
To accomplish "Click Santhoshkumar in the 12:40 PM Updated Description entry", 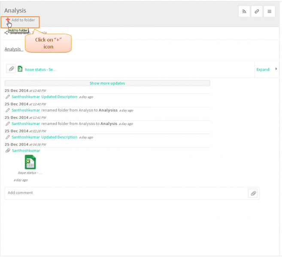I will pyautogui.click(x=26, y=97).
